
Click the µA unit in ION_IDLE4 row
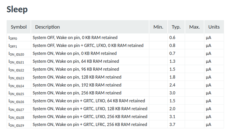point(209,85)
